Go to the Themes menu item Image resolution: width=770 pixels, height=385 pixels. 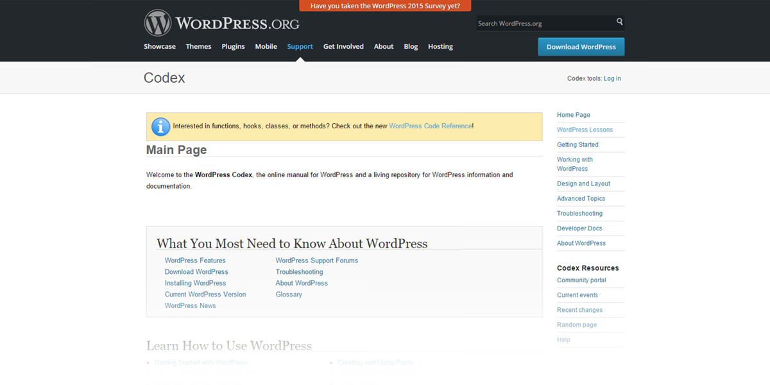tap(198, 46)
